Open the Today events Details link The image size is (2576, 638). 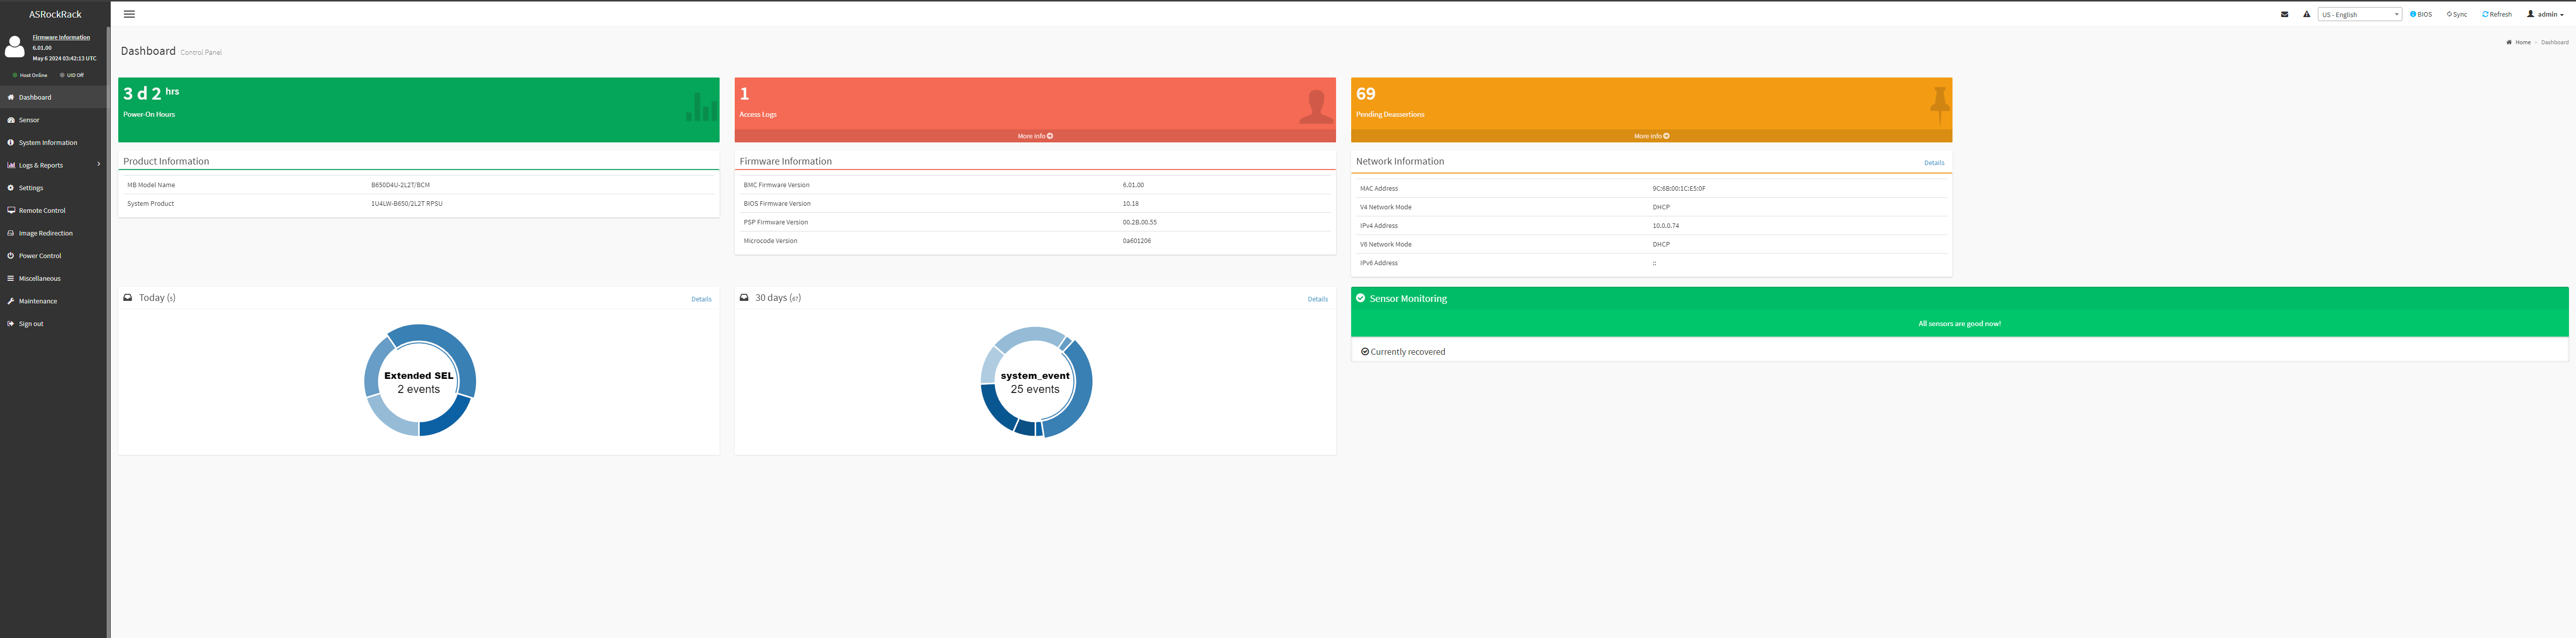[x=701, y=299]
